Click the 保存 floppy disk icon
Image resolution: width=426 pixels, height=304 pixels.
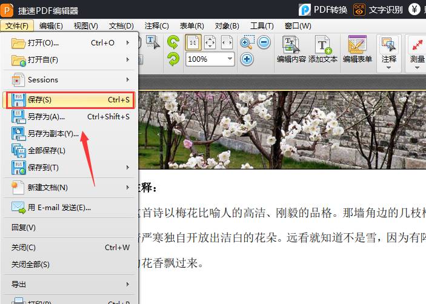click(18, 100)
